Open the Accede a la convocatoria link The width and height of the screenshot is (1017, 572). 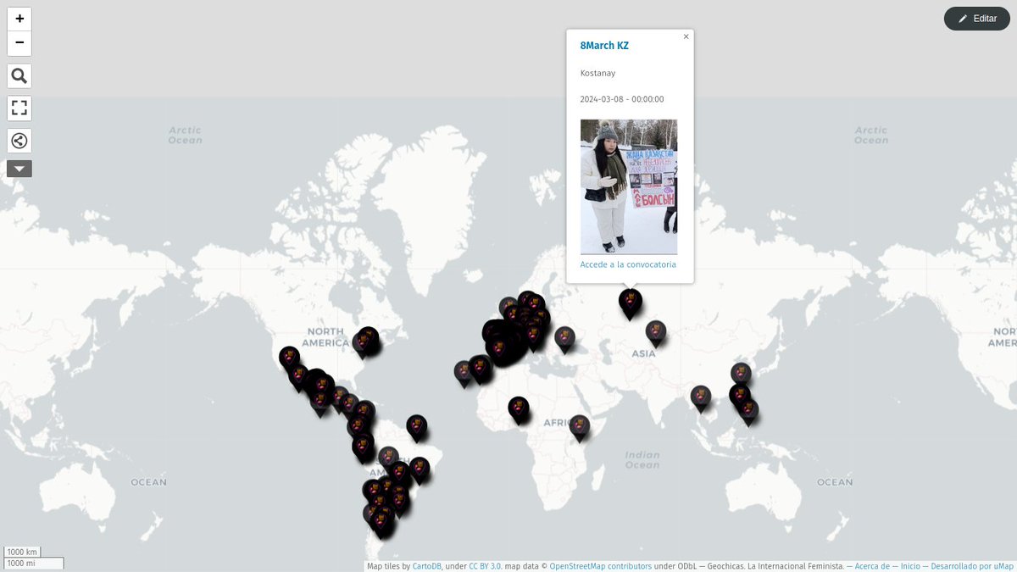tap(628, 264)
